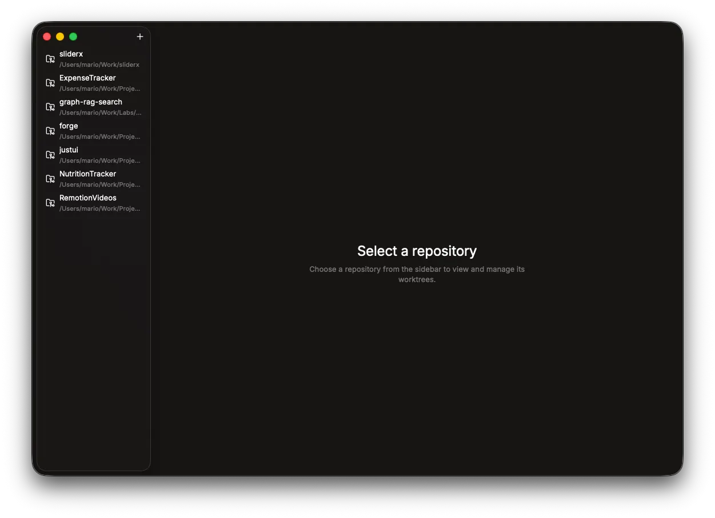The height and width of the screenshot is (518, 715).
Task: Click the path under NutritionTracker
Action: (100, 184)
